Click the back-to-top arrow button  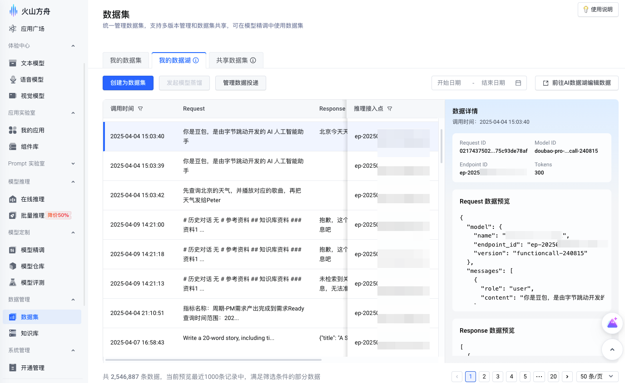click(x=612, y=349)
